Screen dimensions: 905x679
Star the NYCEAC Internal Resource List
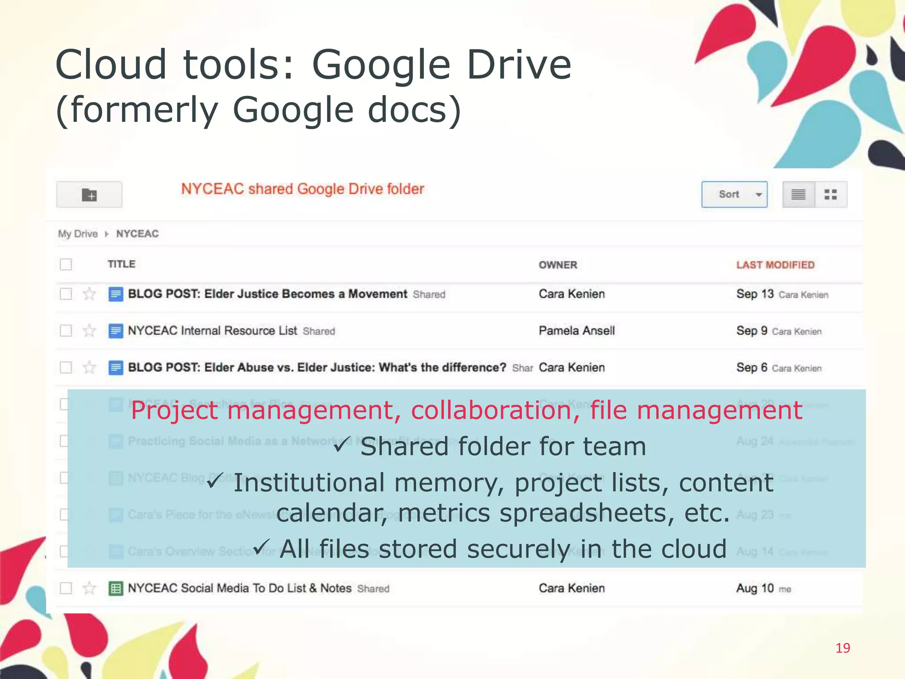90,330
